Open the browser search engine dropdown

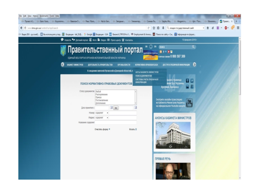point(168,28)
